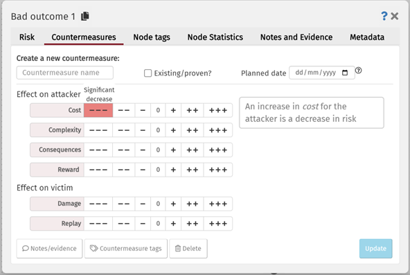Screen dimensions: 410x275
Task: Close the Bad outcome 1 dialog
Action: click(395, 16)
